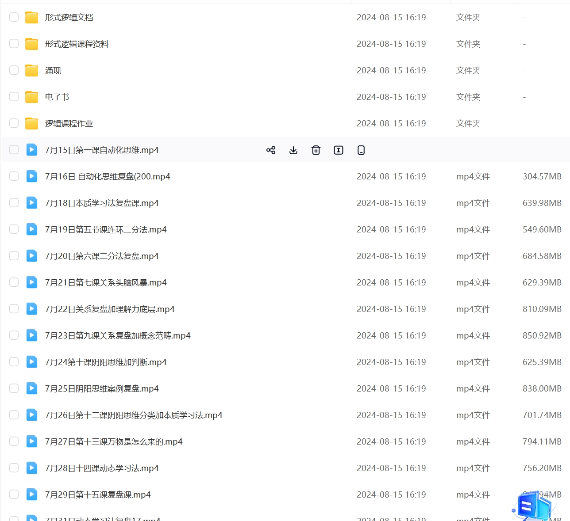Open the 电子书 folder name
Screen dimensions: 570x521
[57, 97]
